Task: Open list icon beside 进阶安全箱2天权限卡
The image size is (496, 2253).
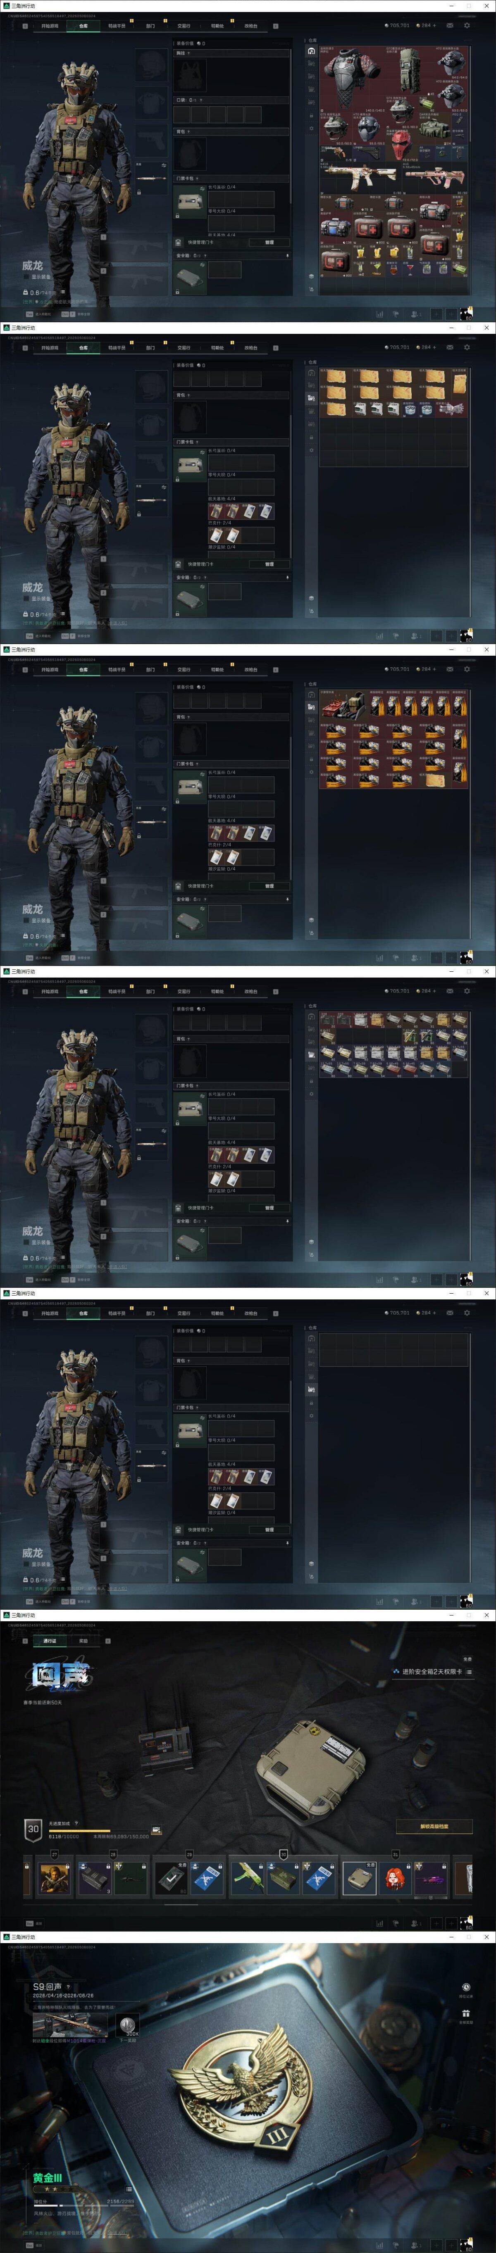Action: [x=469, y=1671]
